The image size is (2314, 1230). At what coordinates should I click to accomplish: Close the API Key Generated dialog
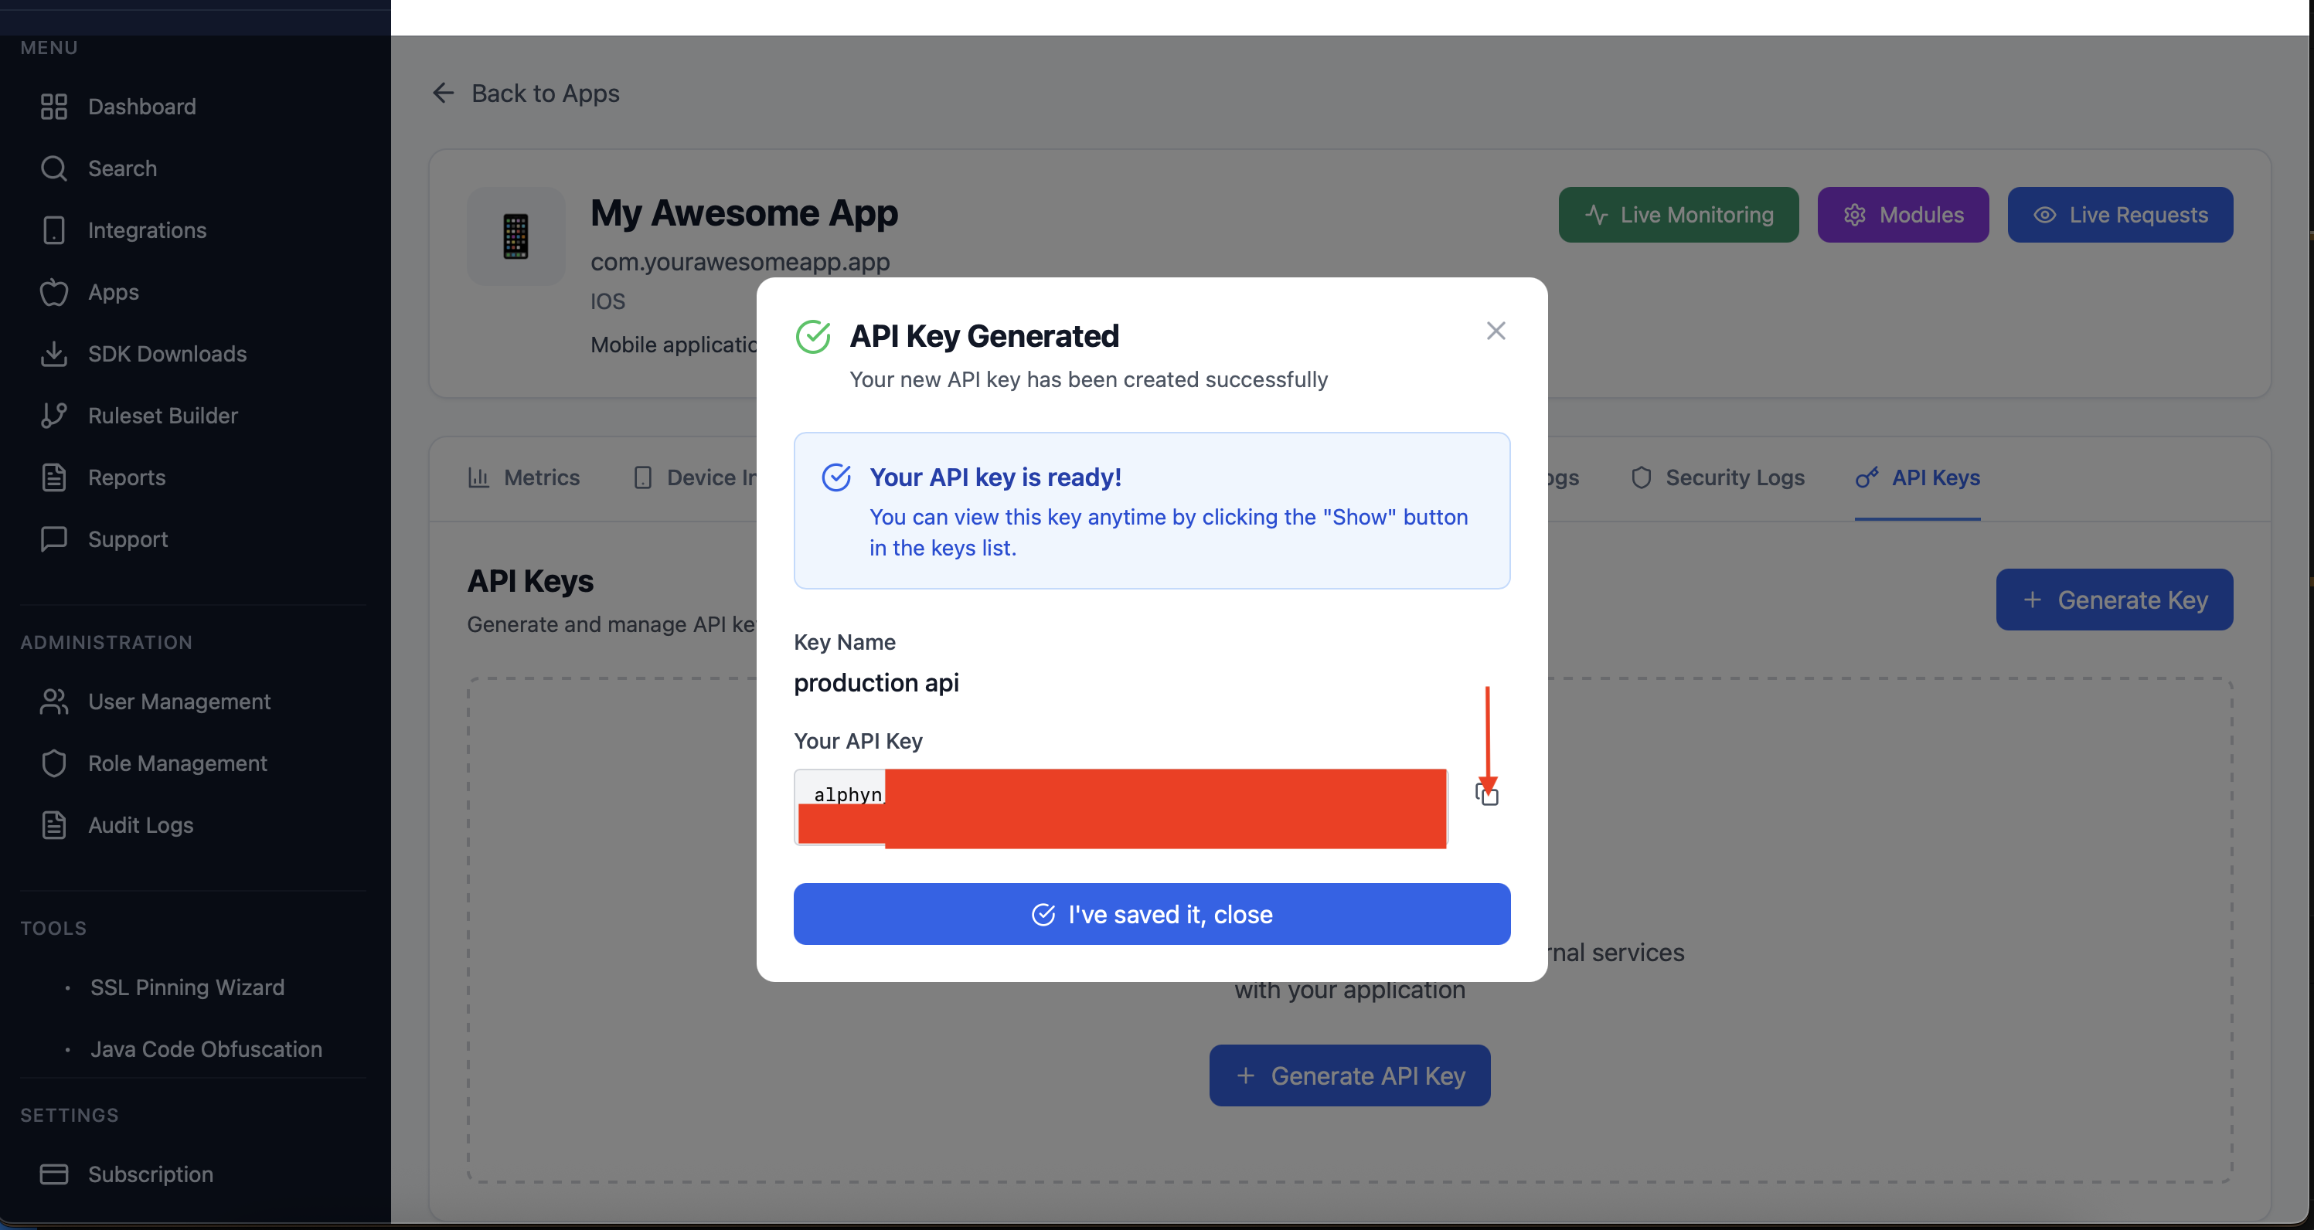[1496, 331]
